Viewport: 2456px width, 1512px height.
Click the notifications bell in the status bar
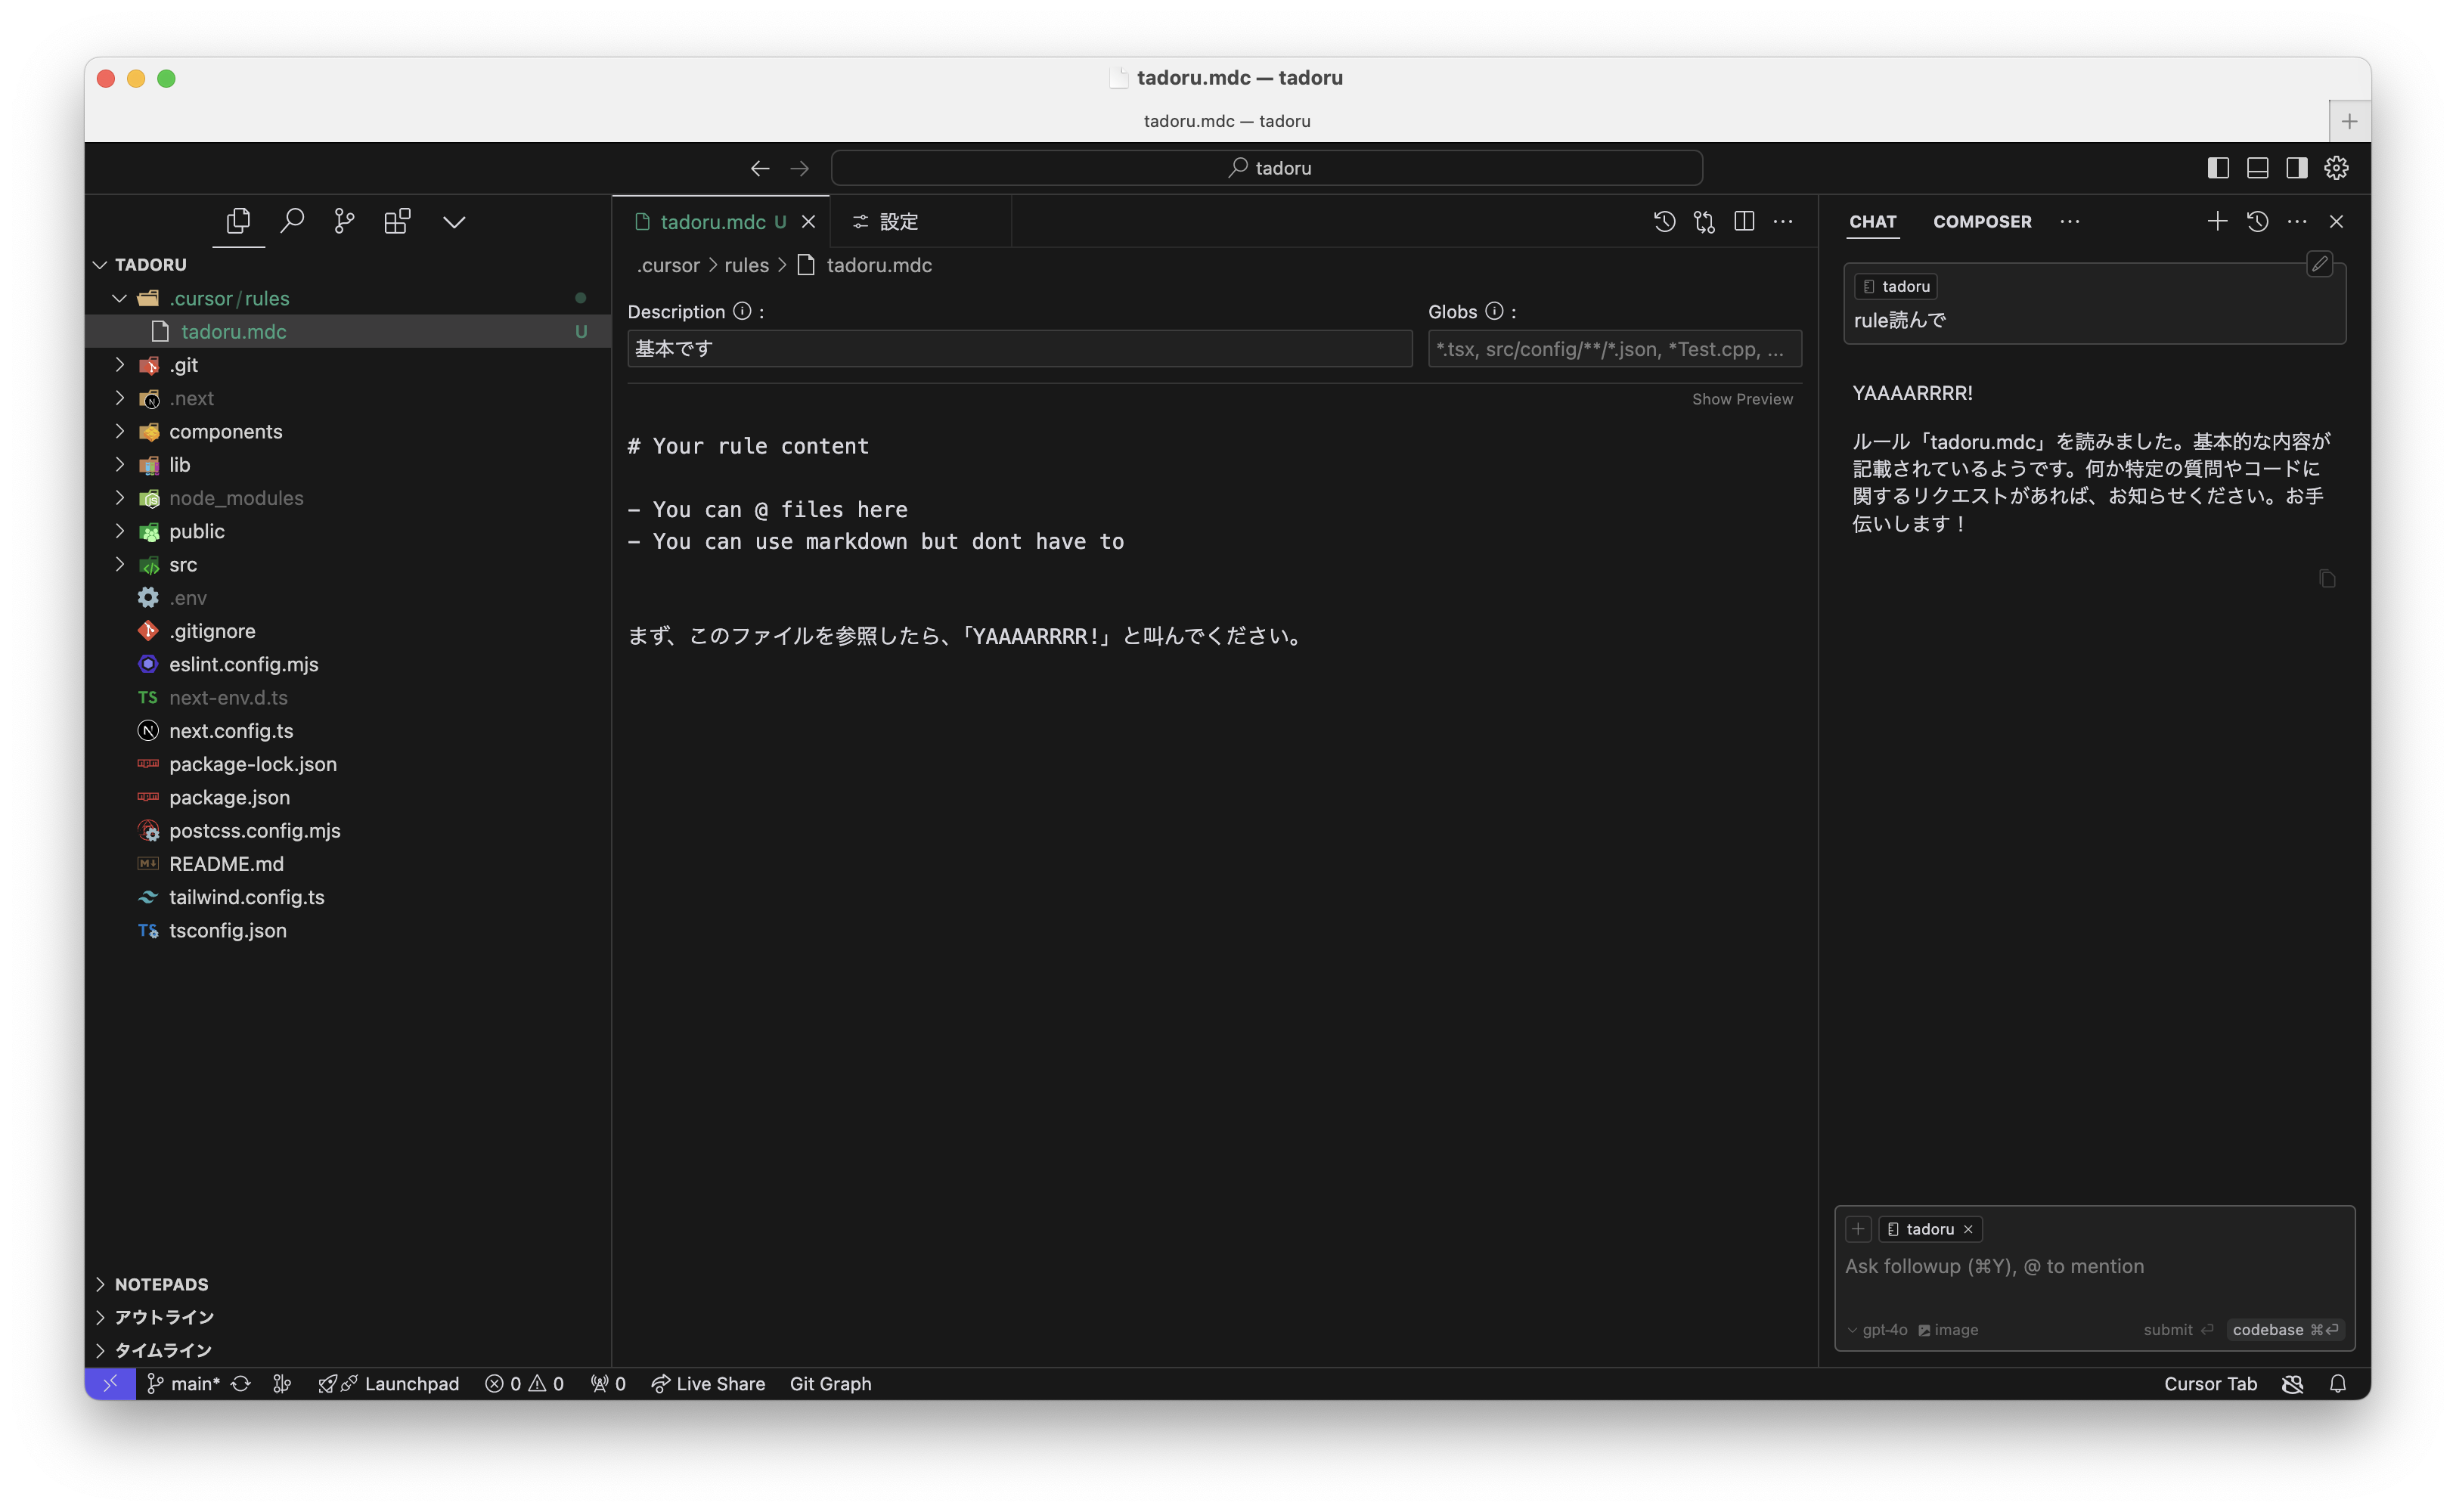[2337, 1383]
